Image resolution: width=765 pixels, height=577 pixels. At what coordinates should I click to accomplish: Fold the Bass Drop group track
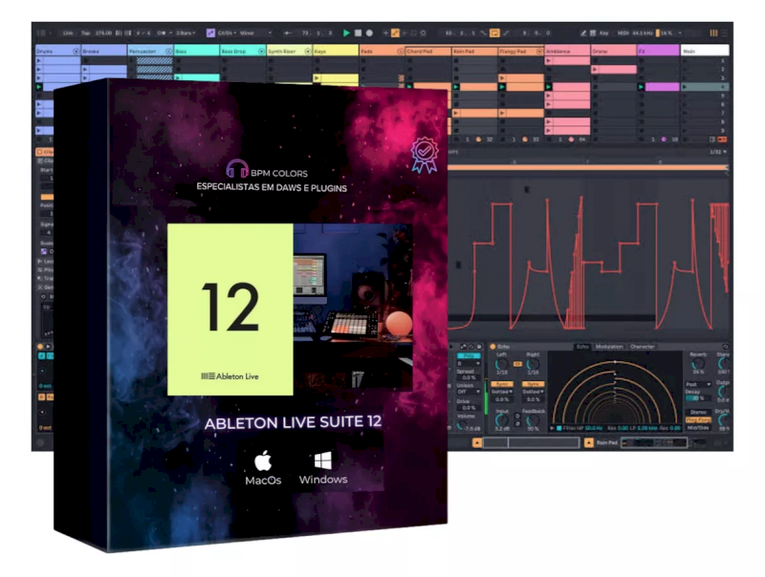click(261, 51)
